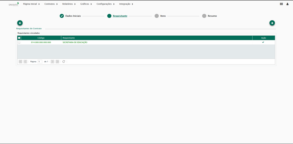Expand the Contratos menu

click(x=51, y=4)
